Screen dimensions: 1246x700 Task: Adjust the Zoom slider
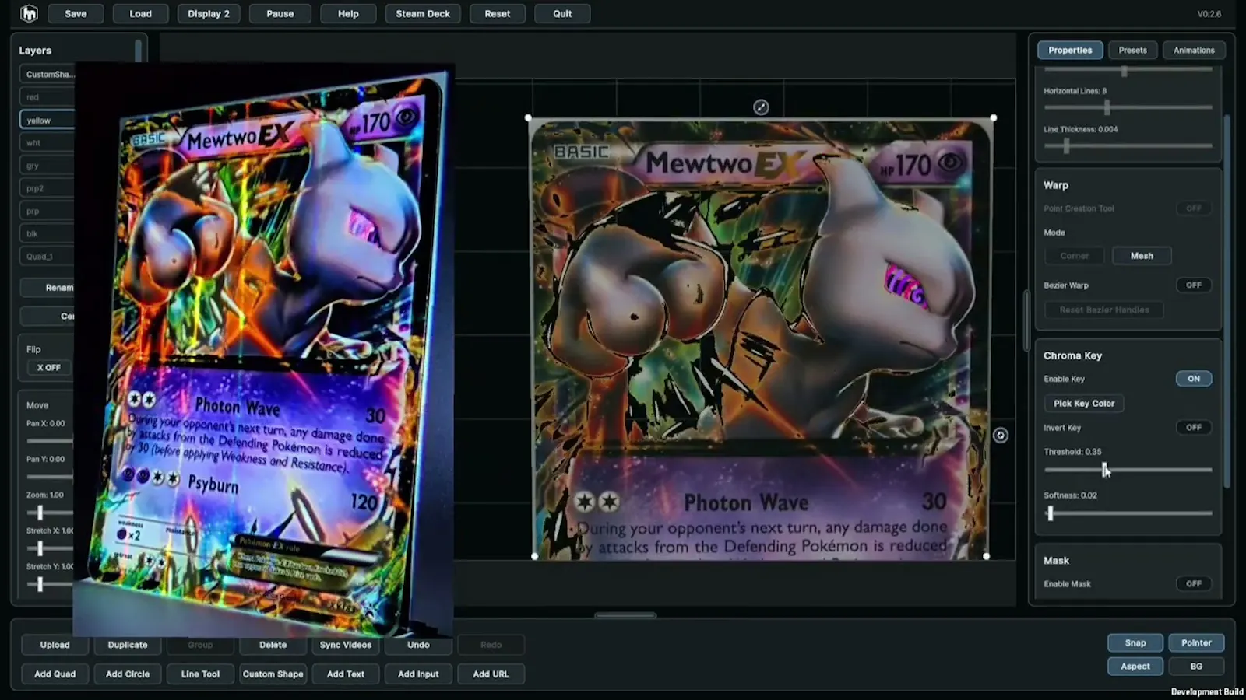coord(51,513)
